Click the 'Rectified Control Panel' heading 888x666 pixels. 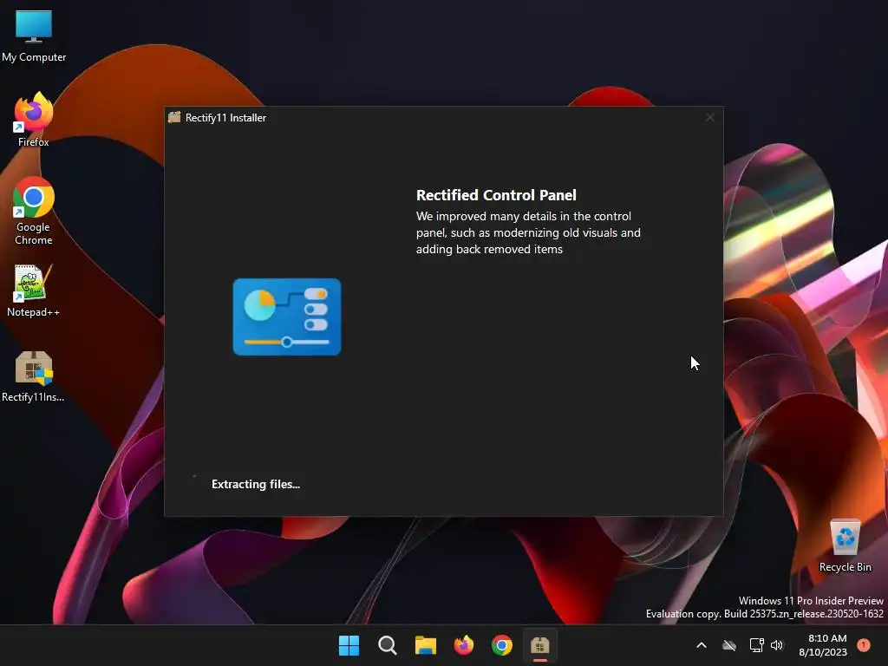496,195
